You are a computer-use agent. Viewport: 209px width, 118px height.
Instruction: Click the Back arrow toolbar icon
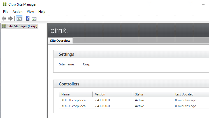coord(4,19)
